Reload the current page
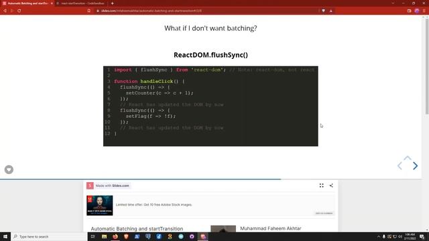Image resolution: width=429 pixels, height=241 pixels. tap(19, 11)
